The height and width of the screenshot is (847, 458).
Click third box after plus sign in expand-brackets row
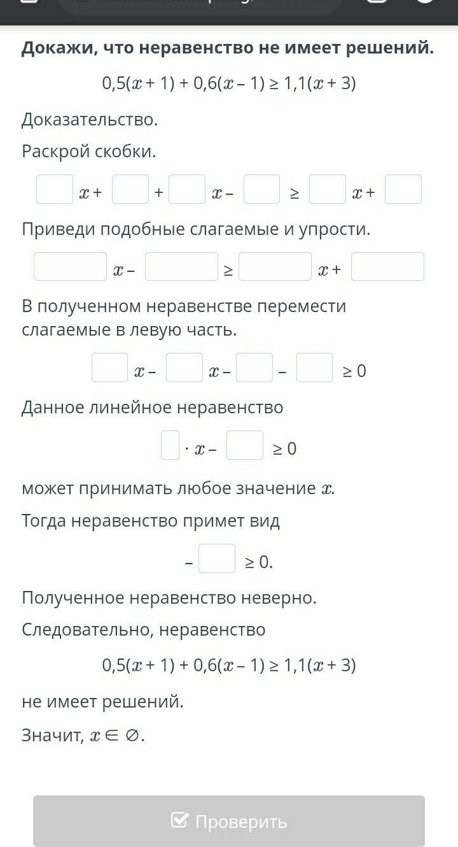[187, 189]
